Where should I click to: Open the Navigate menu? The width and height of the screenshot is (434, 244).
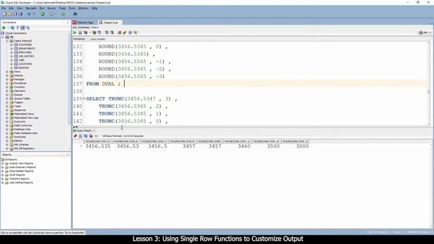(x=31, y=8)
